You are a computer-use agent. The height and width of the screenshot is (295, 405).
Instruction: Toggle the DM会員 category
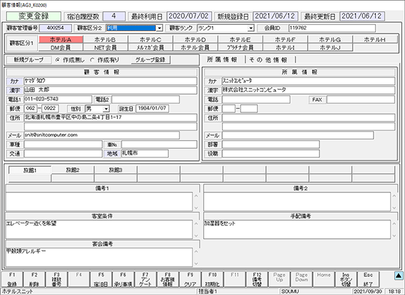tap(61, 47)
